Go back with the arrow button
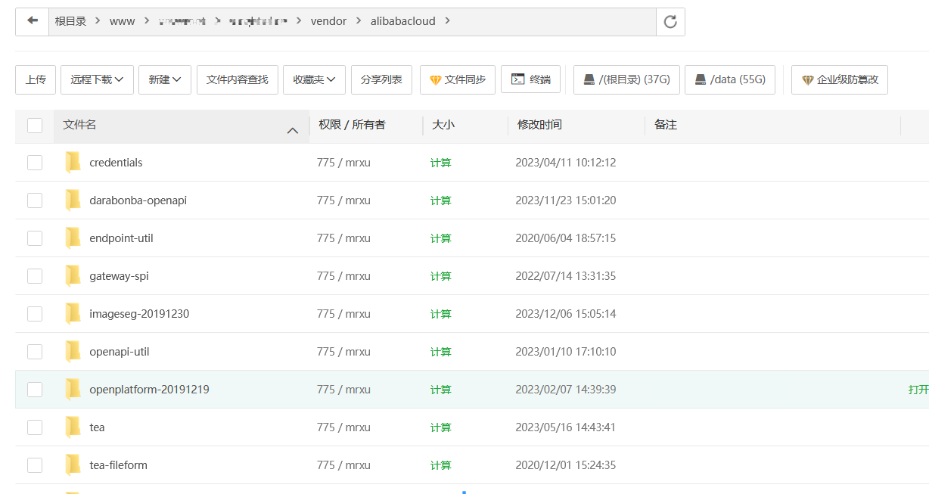 tap(32, 21)
